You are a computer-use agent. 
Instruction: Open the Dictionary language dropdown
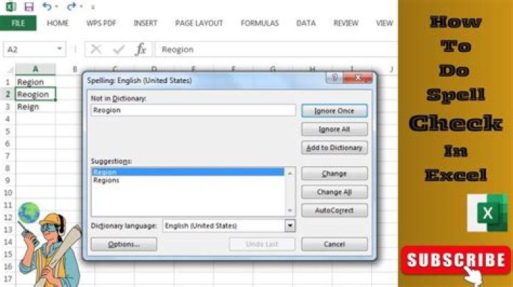pyautogui.click(x=290, y=225)
